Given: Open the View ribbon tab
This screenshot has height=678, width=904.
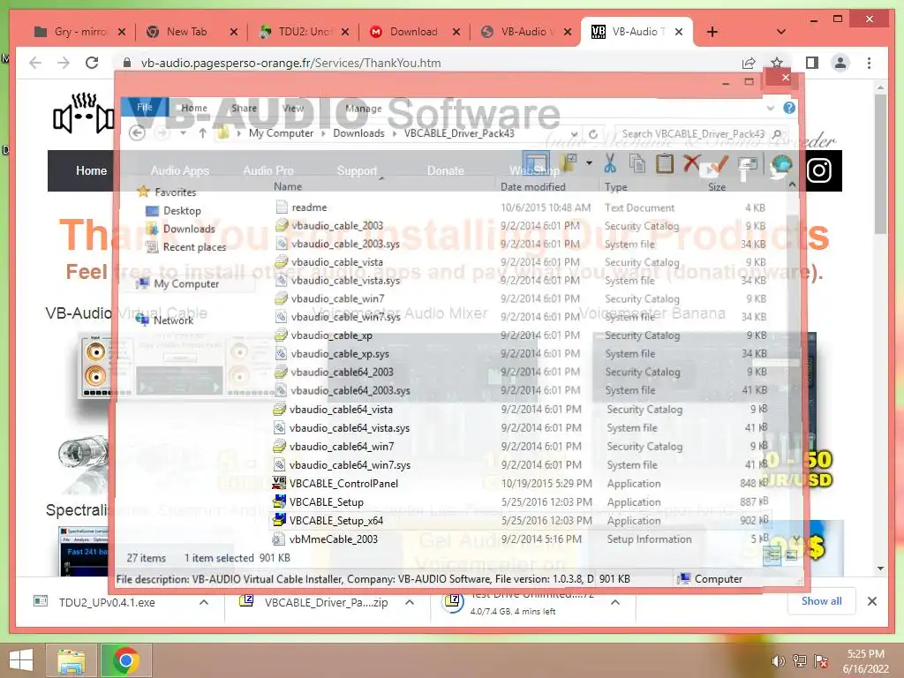Looking at the screenshot, I should 293,108.
